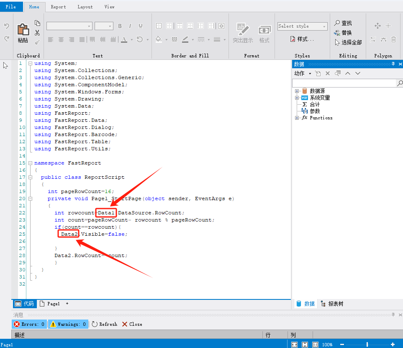This screenshot has height=348, width=403.
Task: Toggle Underline text formatting
Action: coord(140,26)
